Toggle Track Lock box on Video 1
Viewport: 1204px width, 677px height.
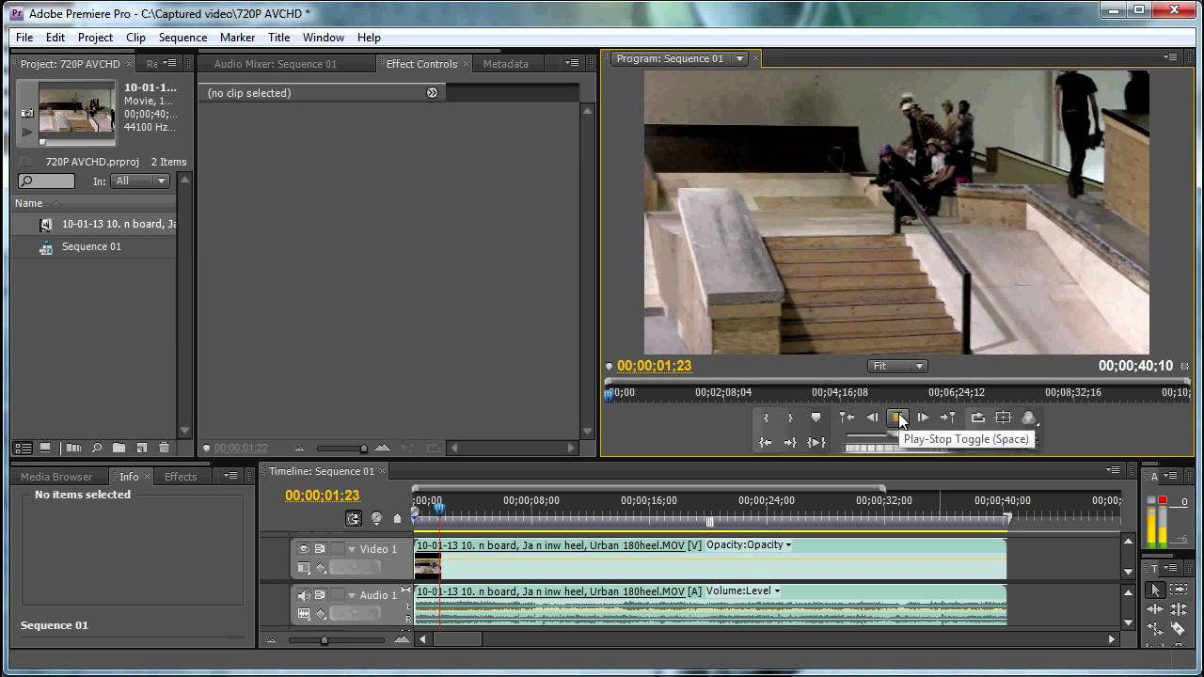pyautogui.click(x=338, y=549)
